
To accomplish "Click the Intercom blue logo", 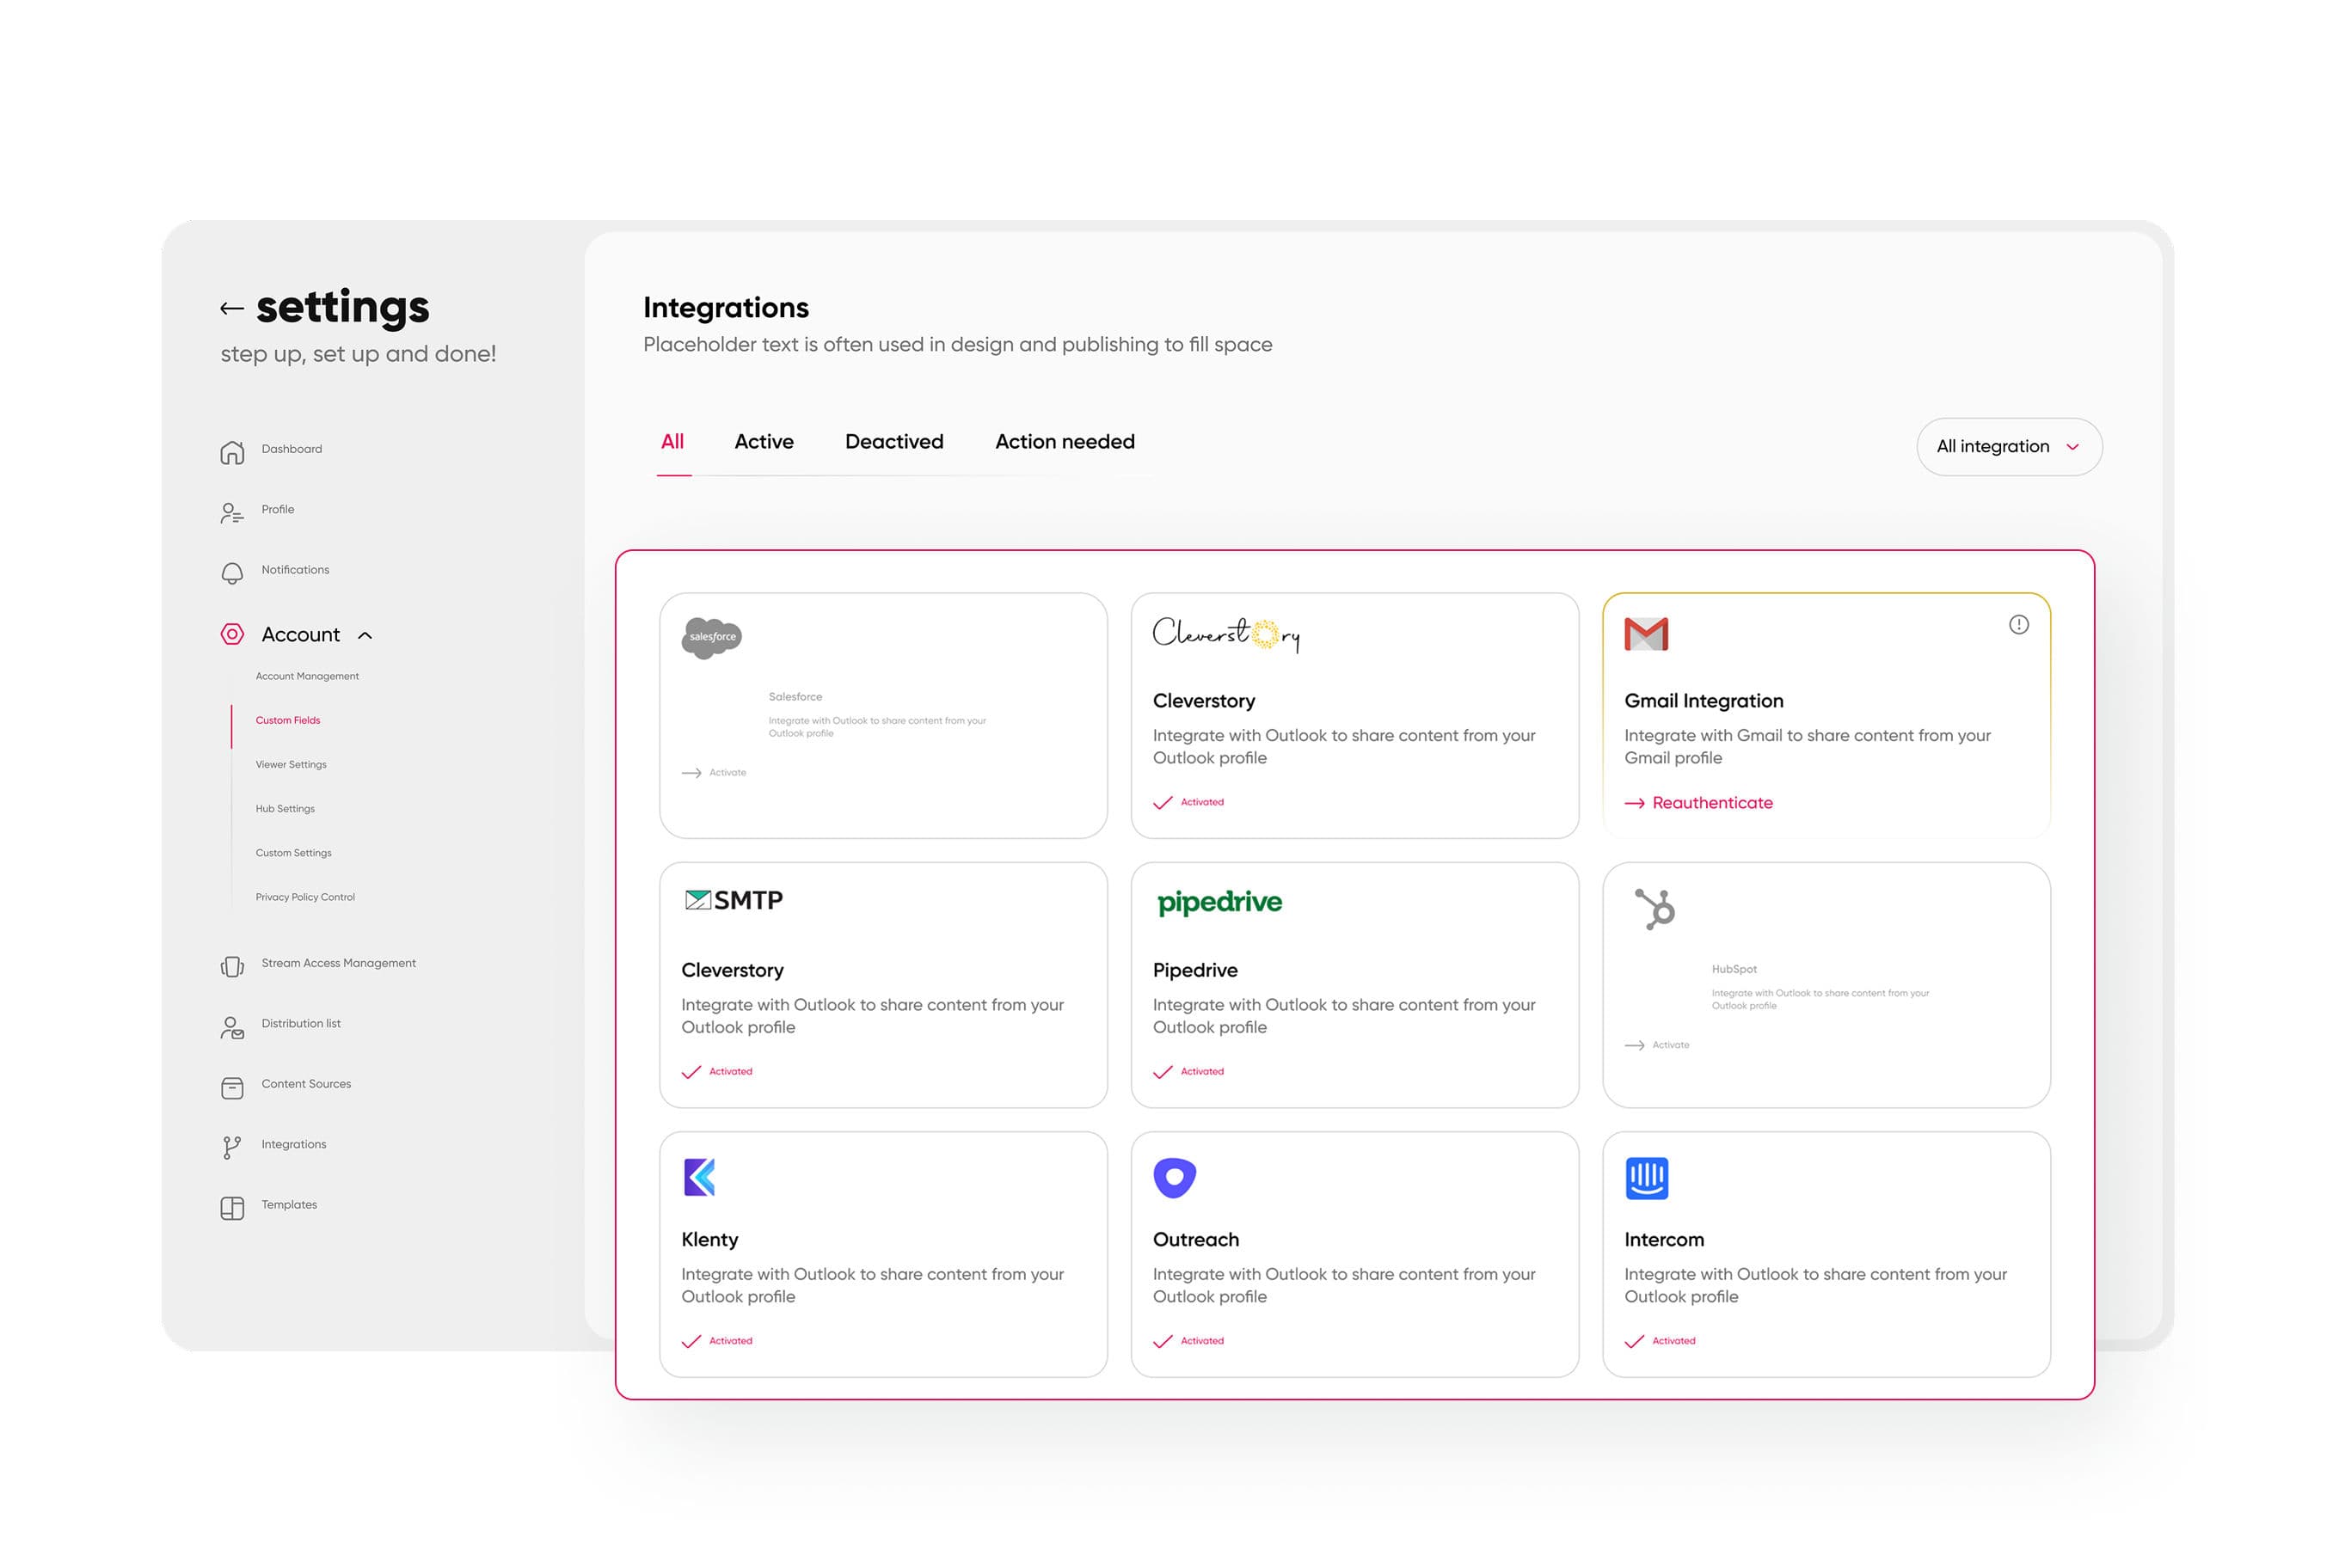I will pos(1647,1178).
